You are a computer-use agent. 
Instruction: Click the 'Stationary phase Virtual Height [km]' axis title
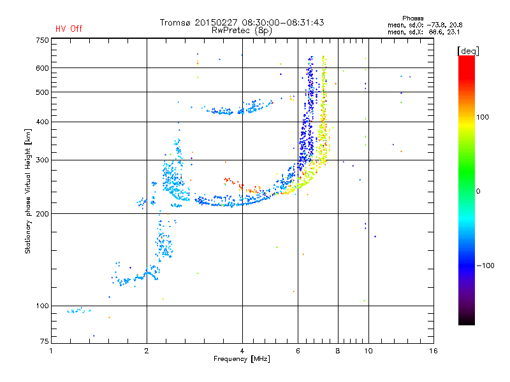[28, 191]
